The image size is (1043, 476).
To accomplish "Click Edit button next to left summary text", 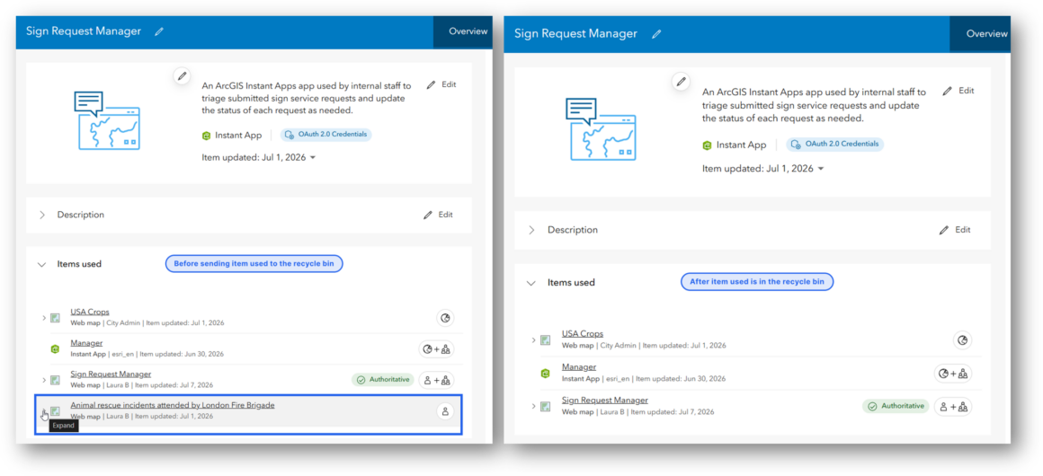I will click(441, 85).
